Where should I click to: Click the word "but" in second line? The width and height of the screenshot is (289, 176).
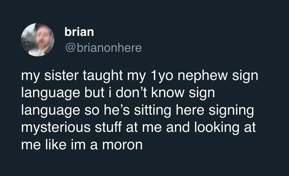(x=95, y=93)
